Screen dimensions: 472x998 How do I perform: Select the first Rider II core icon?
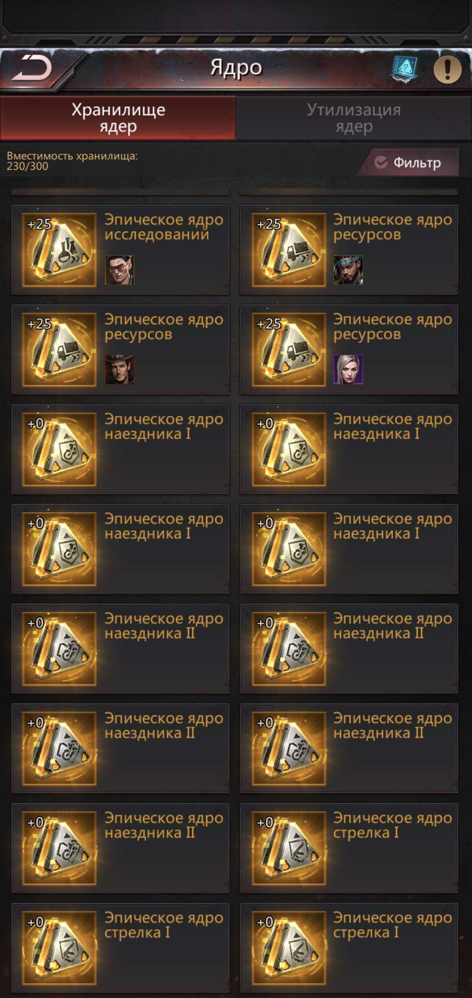coord(59,649)
